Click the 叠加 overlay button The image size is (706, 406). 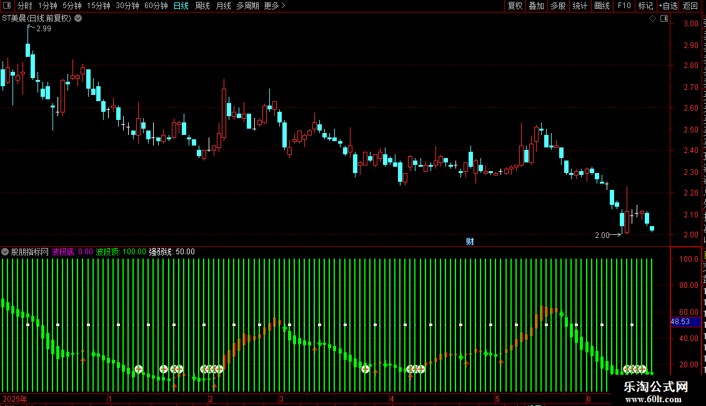(x=536, y=6)
